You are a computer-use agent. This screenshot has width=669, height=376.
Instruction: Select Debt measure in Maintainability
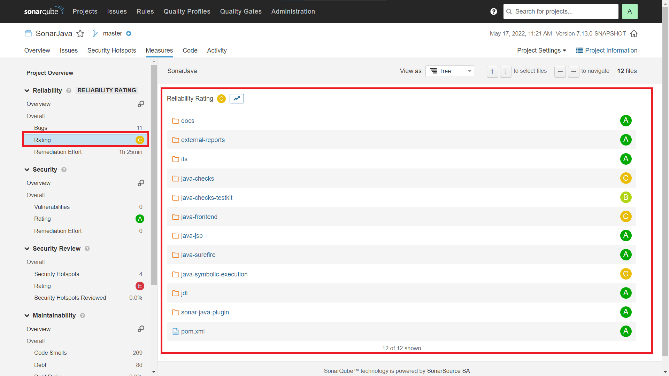point(86,365)
